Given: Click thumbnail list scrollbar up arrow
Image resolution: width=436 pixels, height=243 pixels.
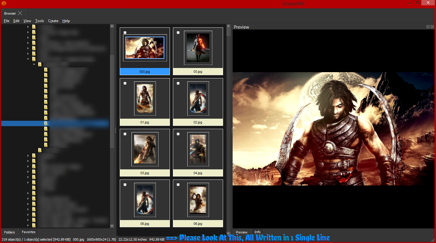Looking at the screenshot, I should [228, 26].
